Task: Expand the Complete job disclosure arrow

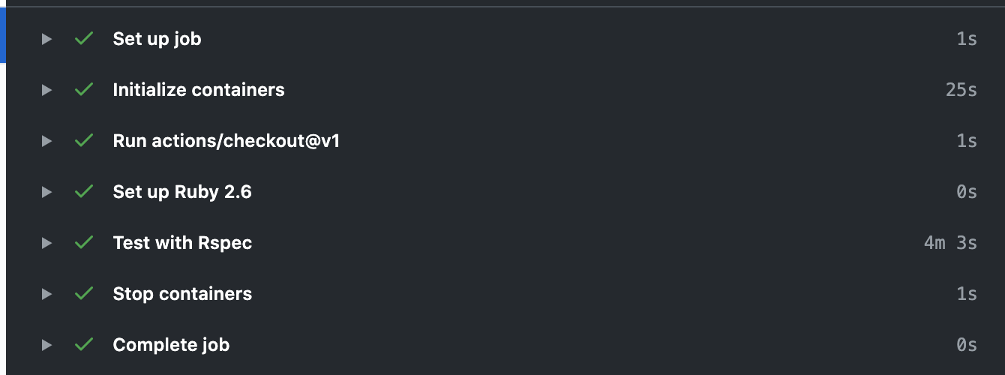Action: pyautogui.click(x=46, y=345)
